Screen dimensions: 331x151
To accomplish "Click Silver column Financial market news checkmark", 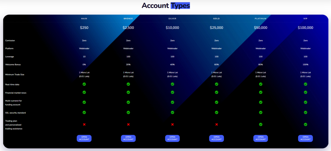I will 172,92.
